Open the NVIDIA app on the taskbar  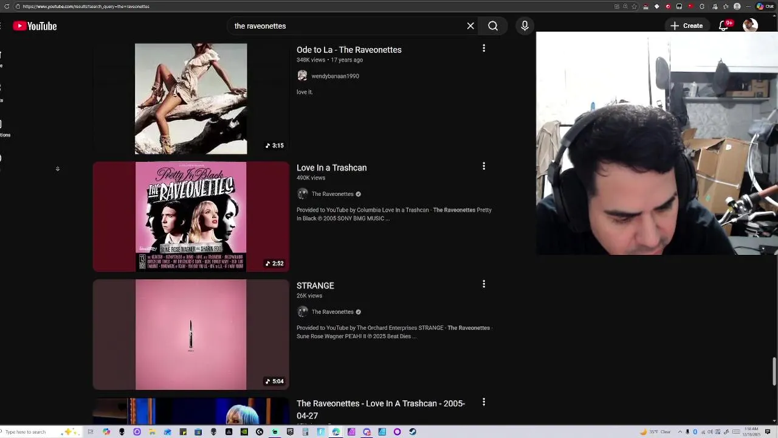[244, 432]
